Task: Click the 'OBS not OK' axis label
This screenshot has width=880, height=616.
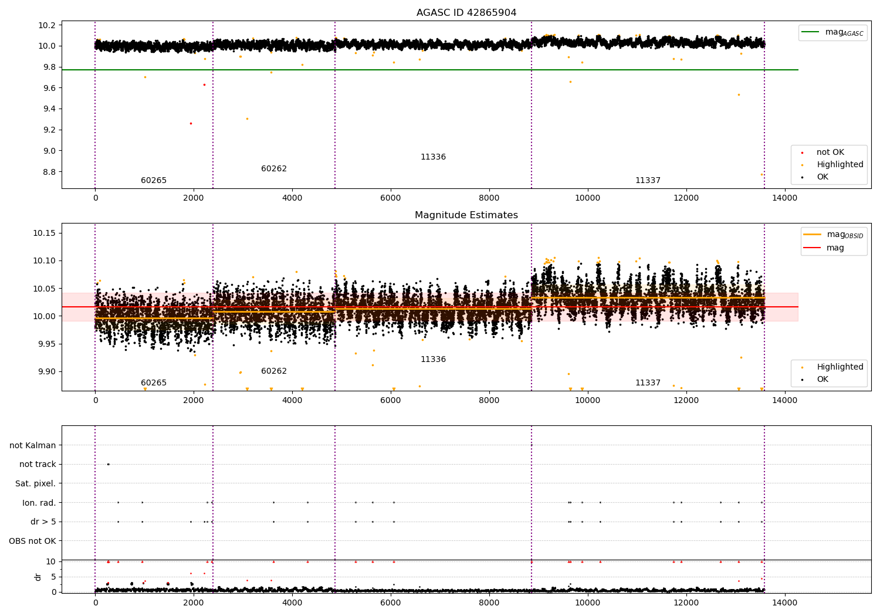Action: [33, 541]
